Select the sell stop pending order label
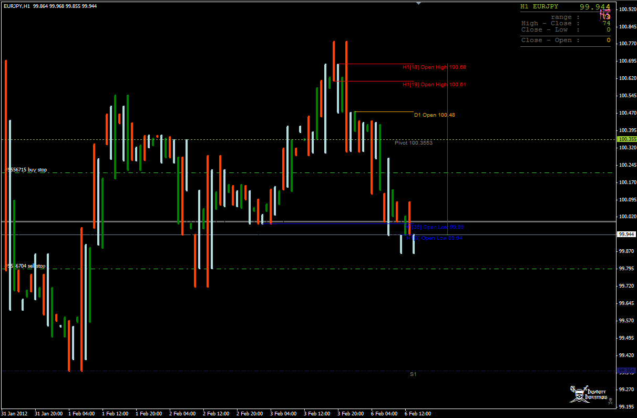This screenshot has width=637, height=418. click(x=25, y=266)
